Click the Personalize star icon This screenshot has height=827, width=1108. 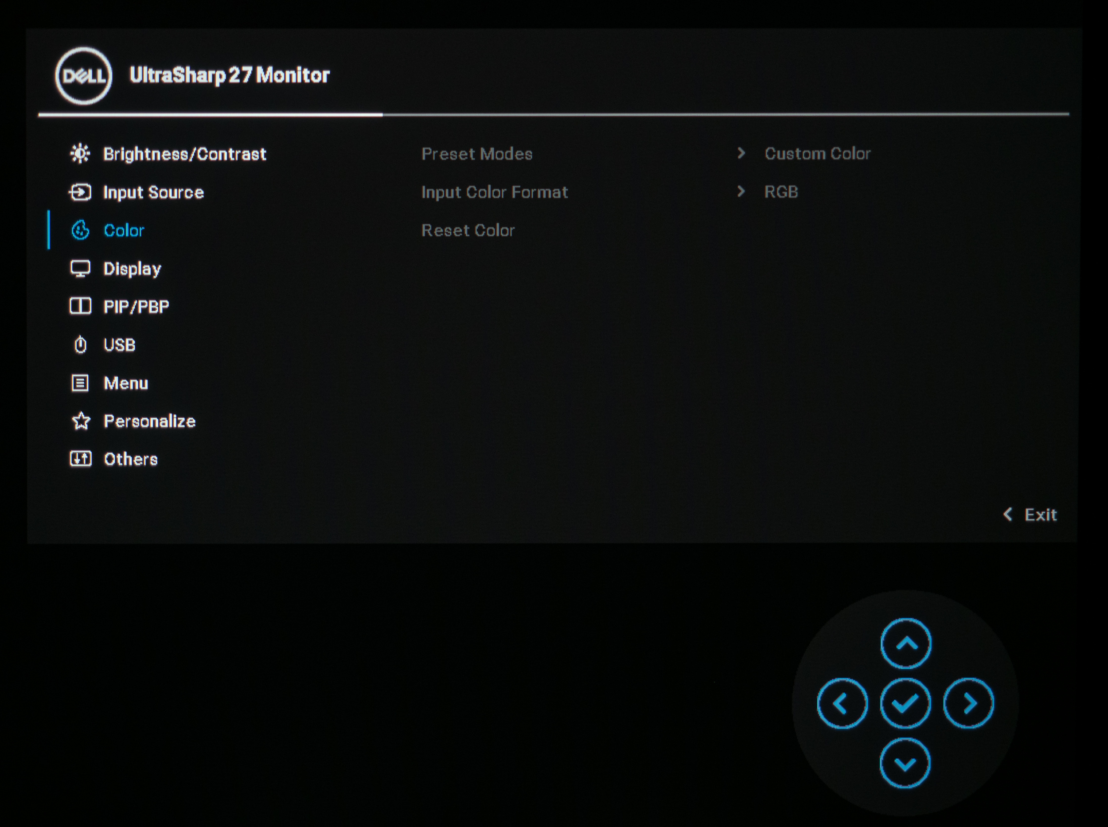[81, 421]
